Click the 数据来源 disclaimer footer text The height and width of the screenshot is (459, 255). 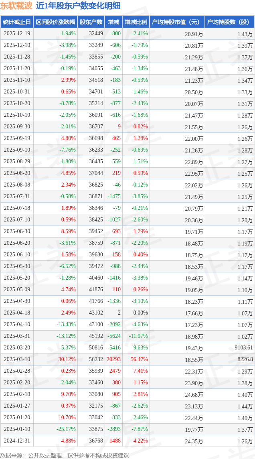pyautogui.click(x=64, y=455)
